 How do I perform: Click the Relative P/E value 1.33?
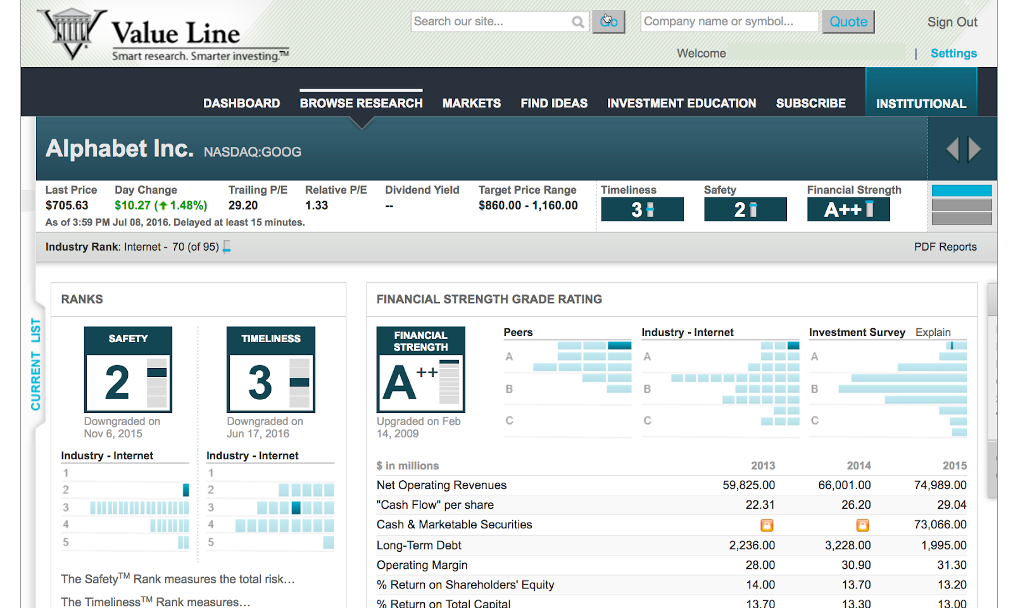point(317,205)
